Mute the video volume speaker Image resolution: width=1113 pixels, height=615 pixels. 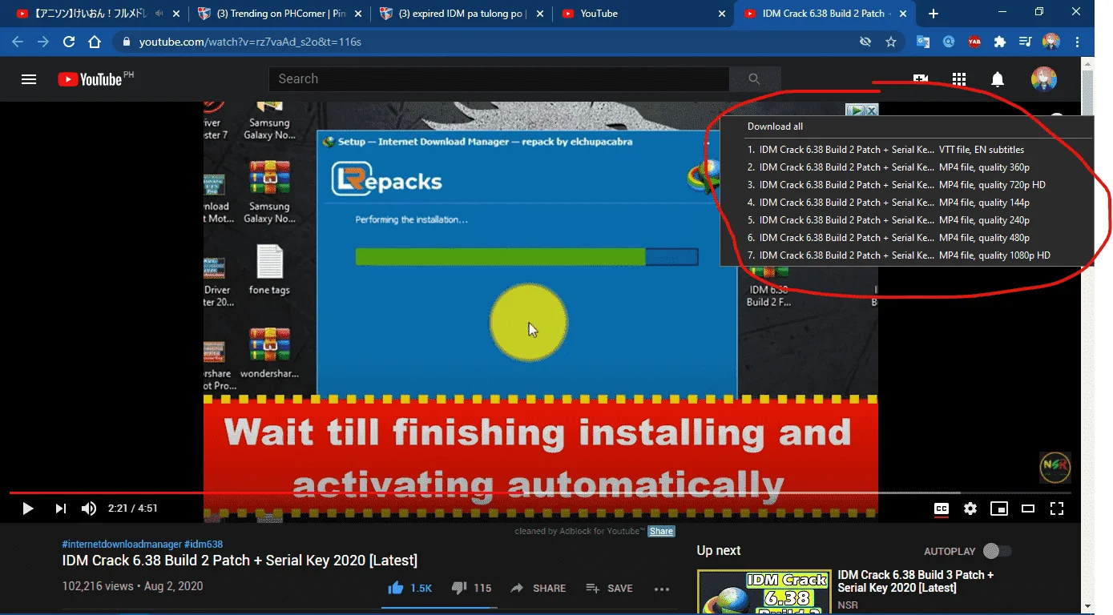point(89,508)
